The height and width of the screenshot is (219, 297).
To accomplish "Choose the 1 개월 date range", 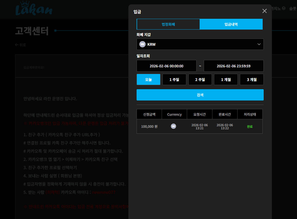I will [226, 79].
